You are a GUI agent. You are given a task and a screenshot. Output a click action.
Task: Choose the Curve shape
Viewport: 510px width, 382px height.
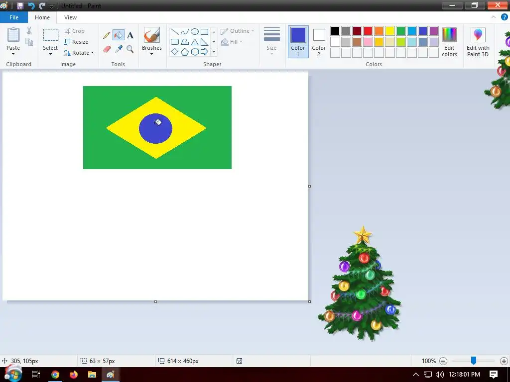(184, 31)
